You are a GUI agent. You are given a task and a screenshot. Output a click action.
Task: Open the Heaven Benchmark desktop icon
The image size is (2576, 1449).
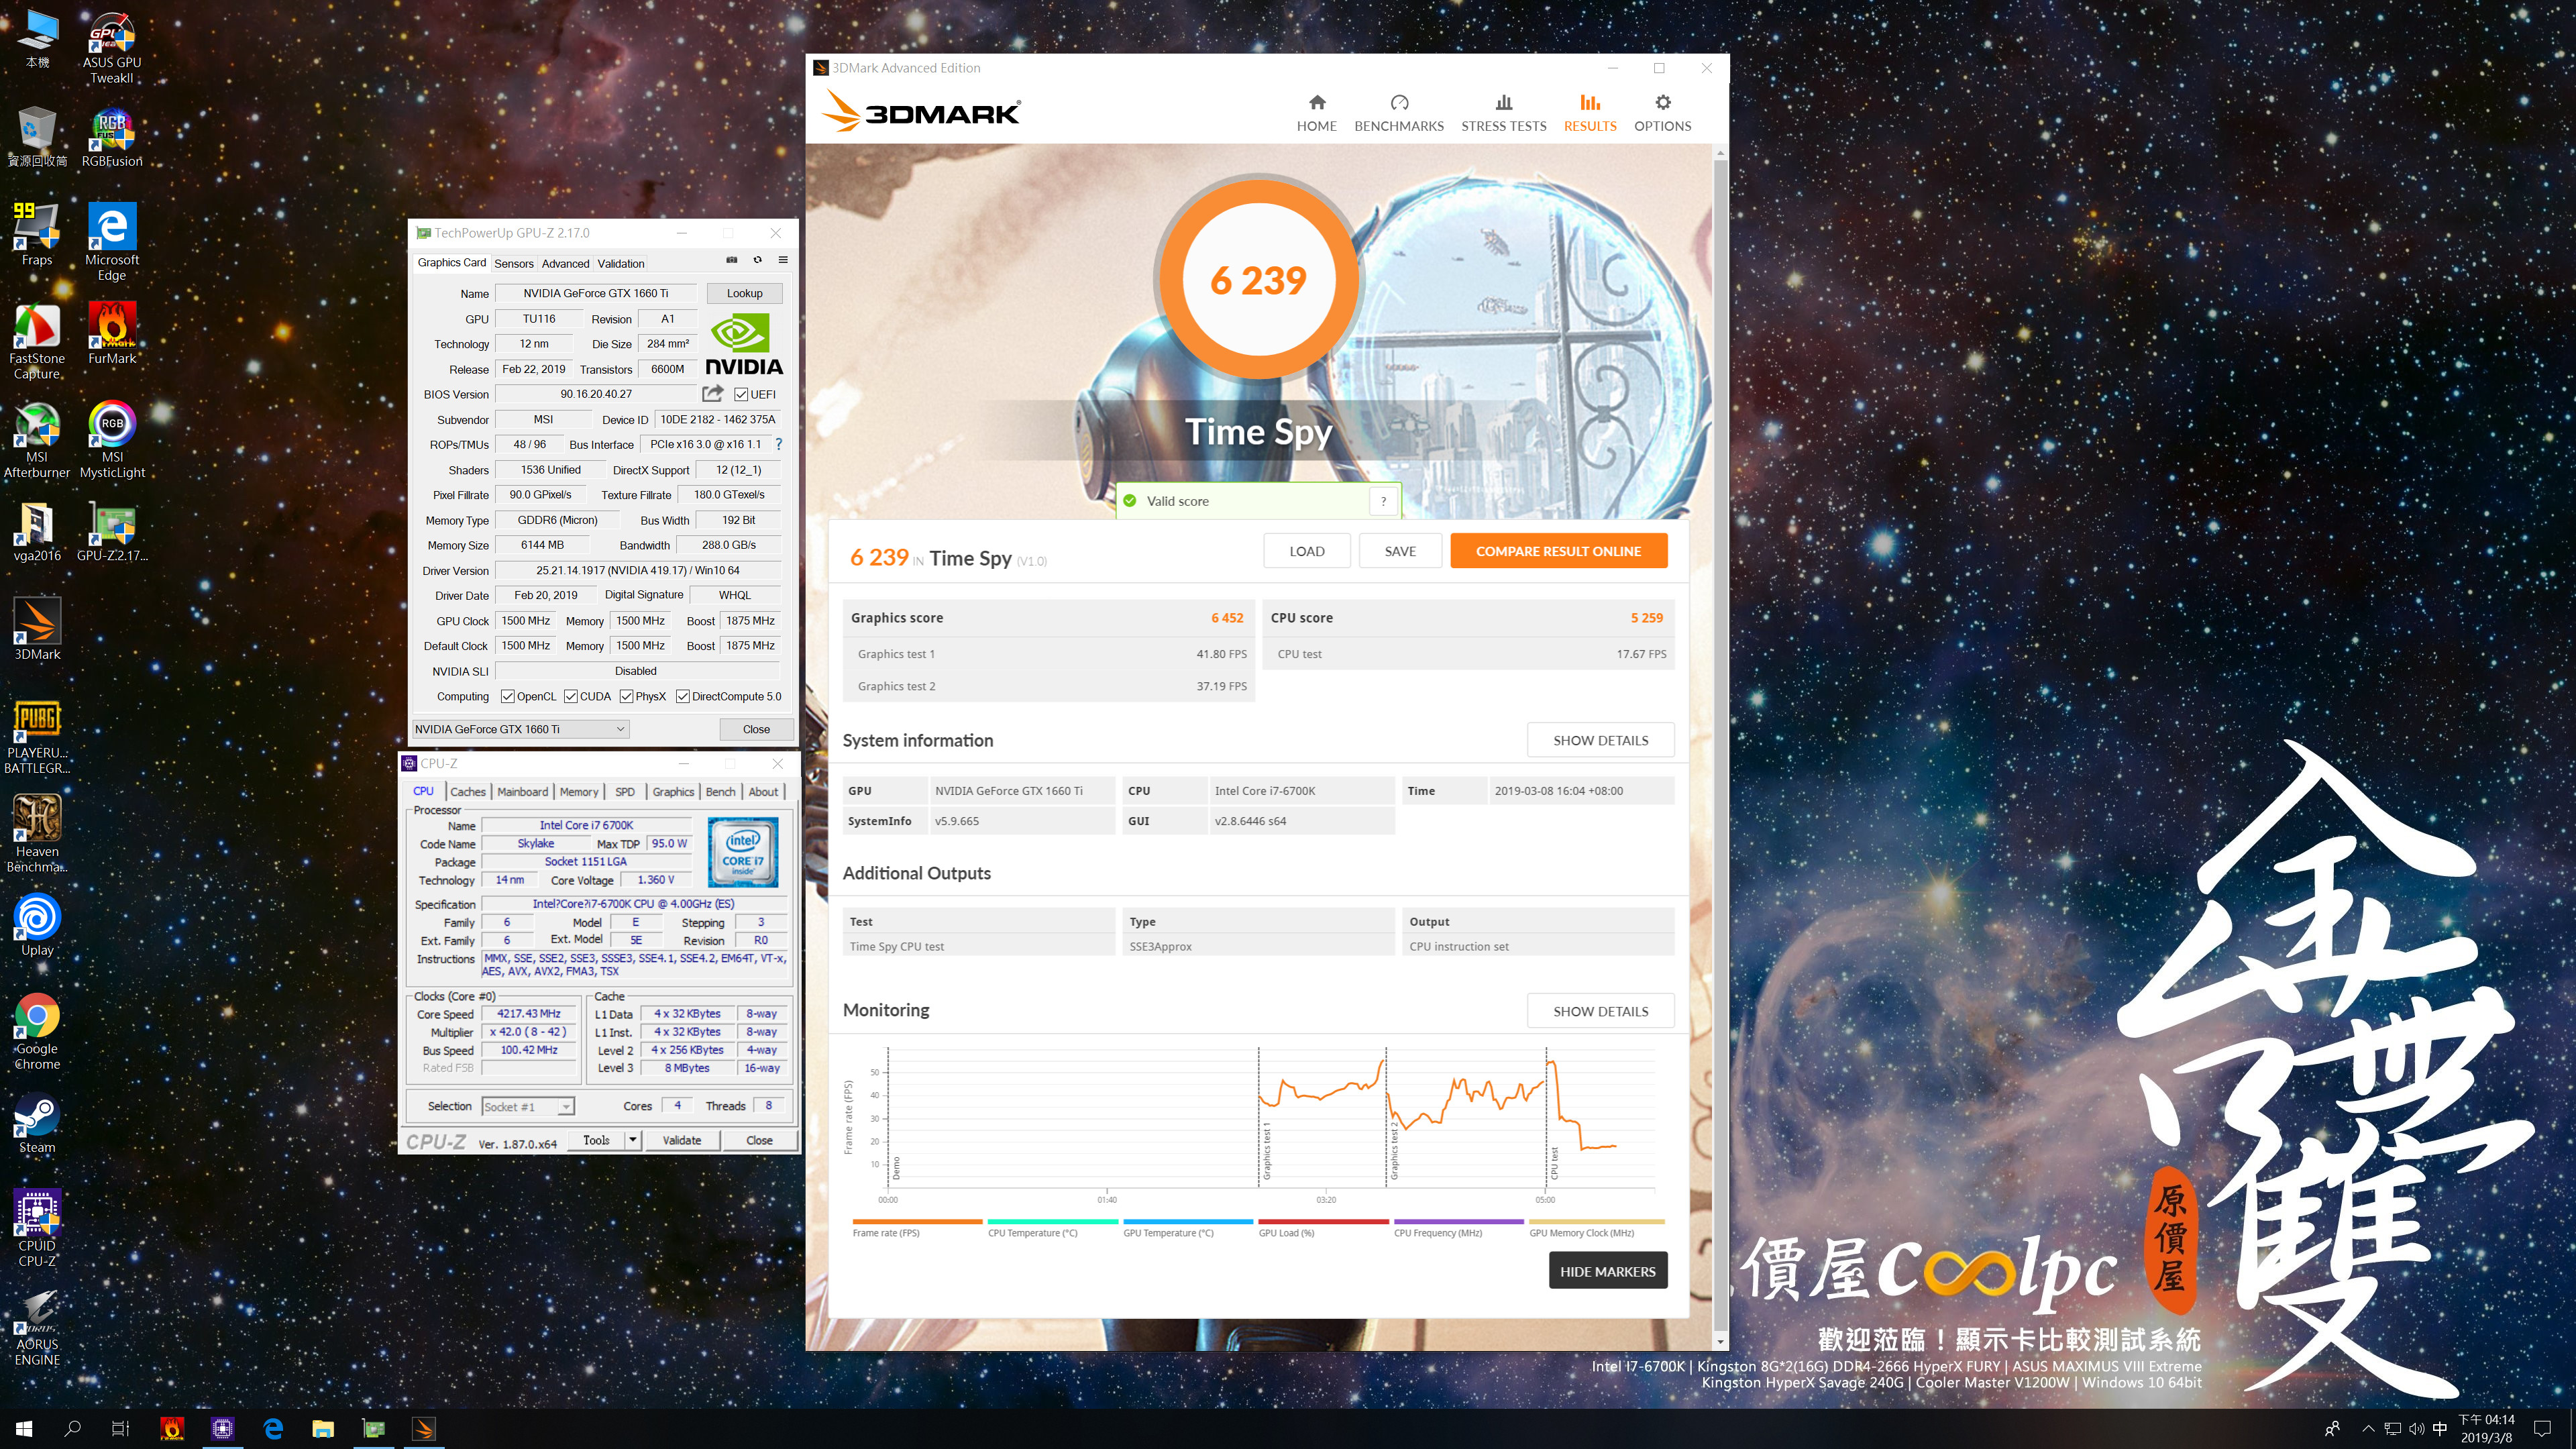pyautogui.click(x=37, y=834)
